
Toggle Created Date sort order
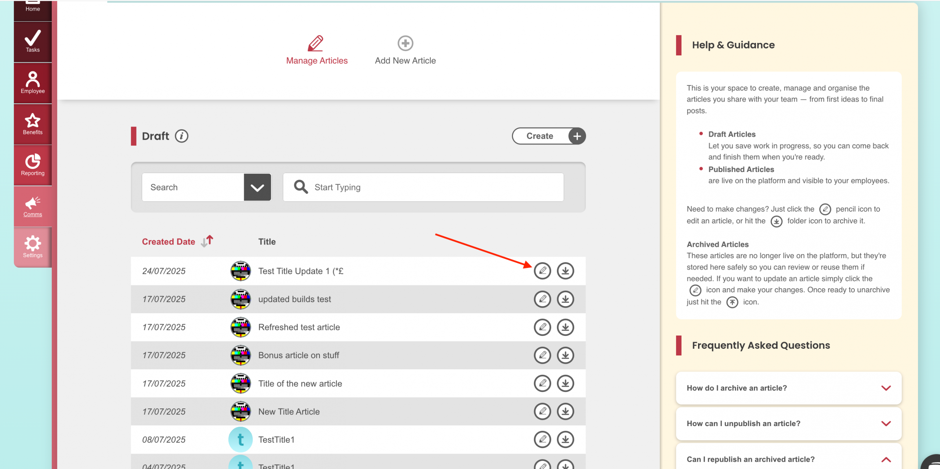click(x=207, y=241)
